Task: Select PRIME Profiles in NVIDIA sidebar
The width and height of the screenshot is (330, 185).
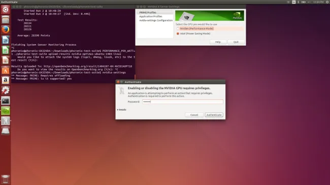Action: 148,13
